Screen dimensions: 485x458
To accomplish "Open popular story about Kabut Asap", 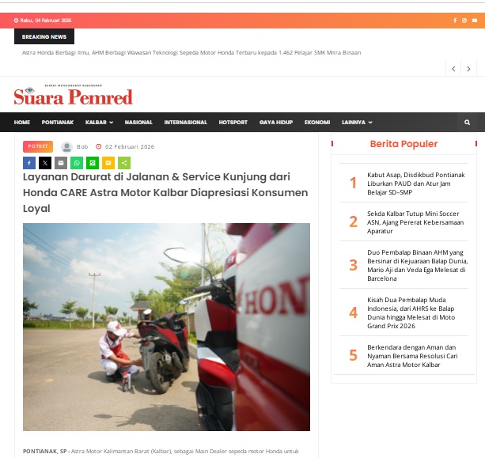I will pyautogui.click(x=415, y=184).
